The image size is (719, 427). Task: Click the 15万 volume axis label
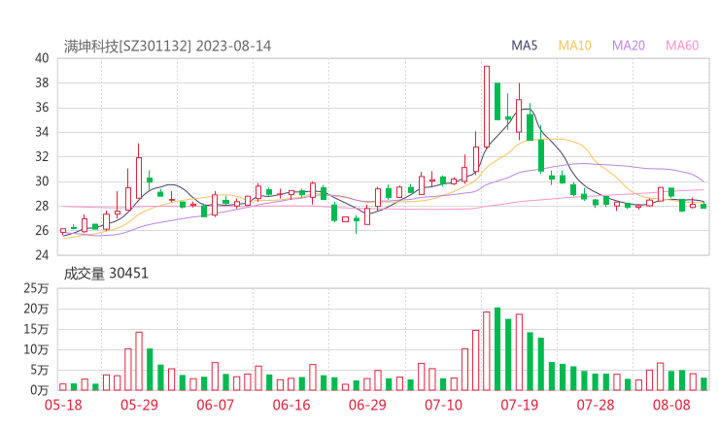click(36, 329)
